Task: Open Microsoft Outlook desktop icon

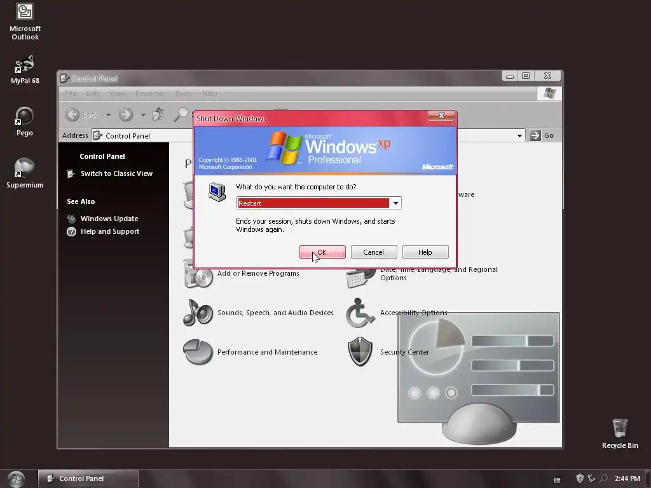Action: [25, 22]
